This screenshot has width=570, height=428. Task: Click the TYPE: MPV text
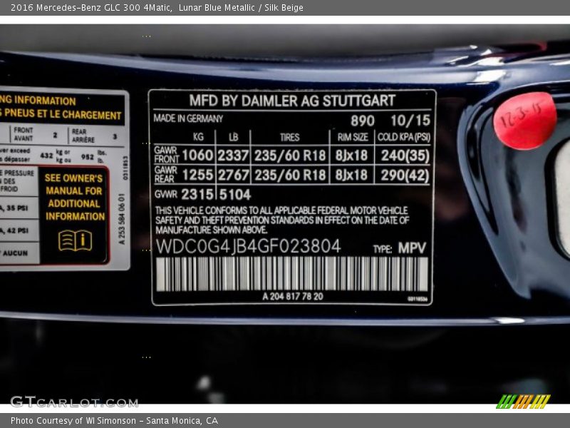400,248
